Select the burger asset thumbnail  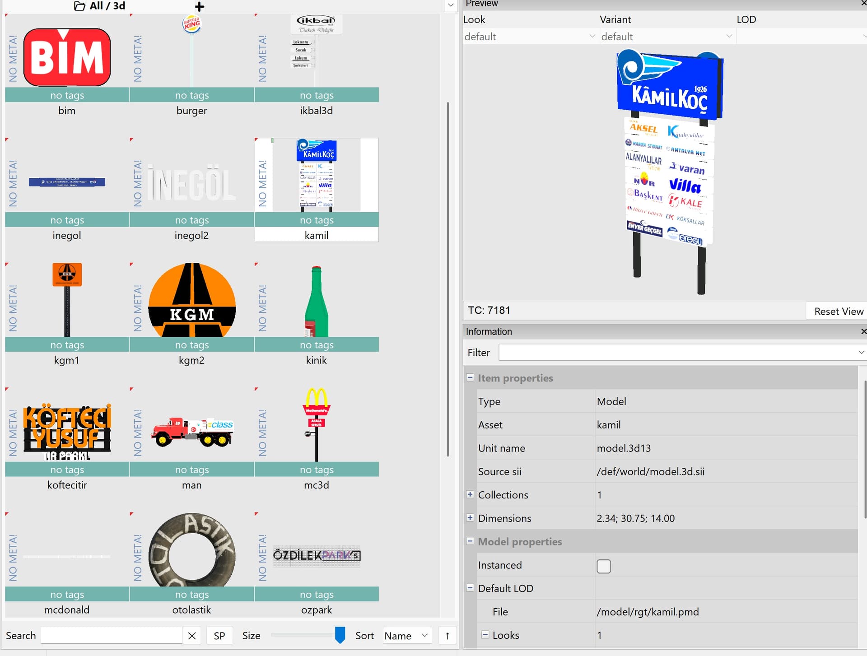point(191,51)
